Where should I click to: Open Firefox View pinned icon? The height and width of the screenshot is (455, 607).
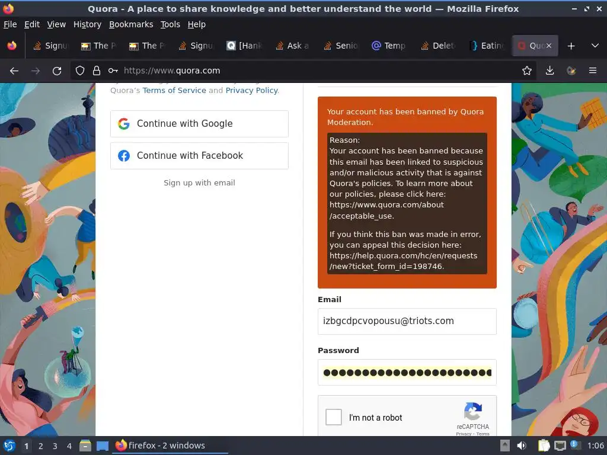(12, 46)
